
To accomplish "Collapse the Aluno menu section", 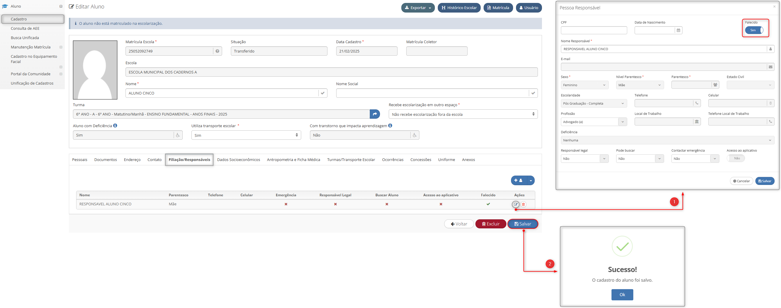I will [61, 6].
